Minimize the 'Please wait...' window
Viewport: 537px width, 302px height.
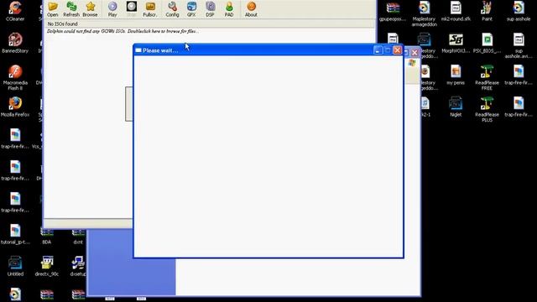378,50
